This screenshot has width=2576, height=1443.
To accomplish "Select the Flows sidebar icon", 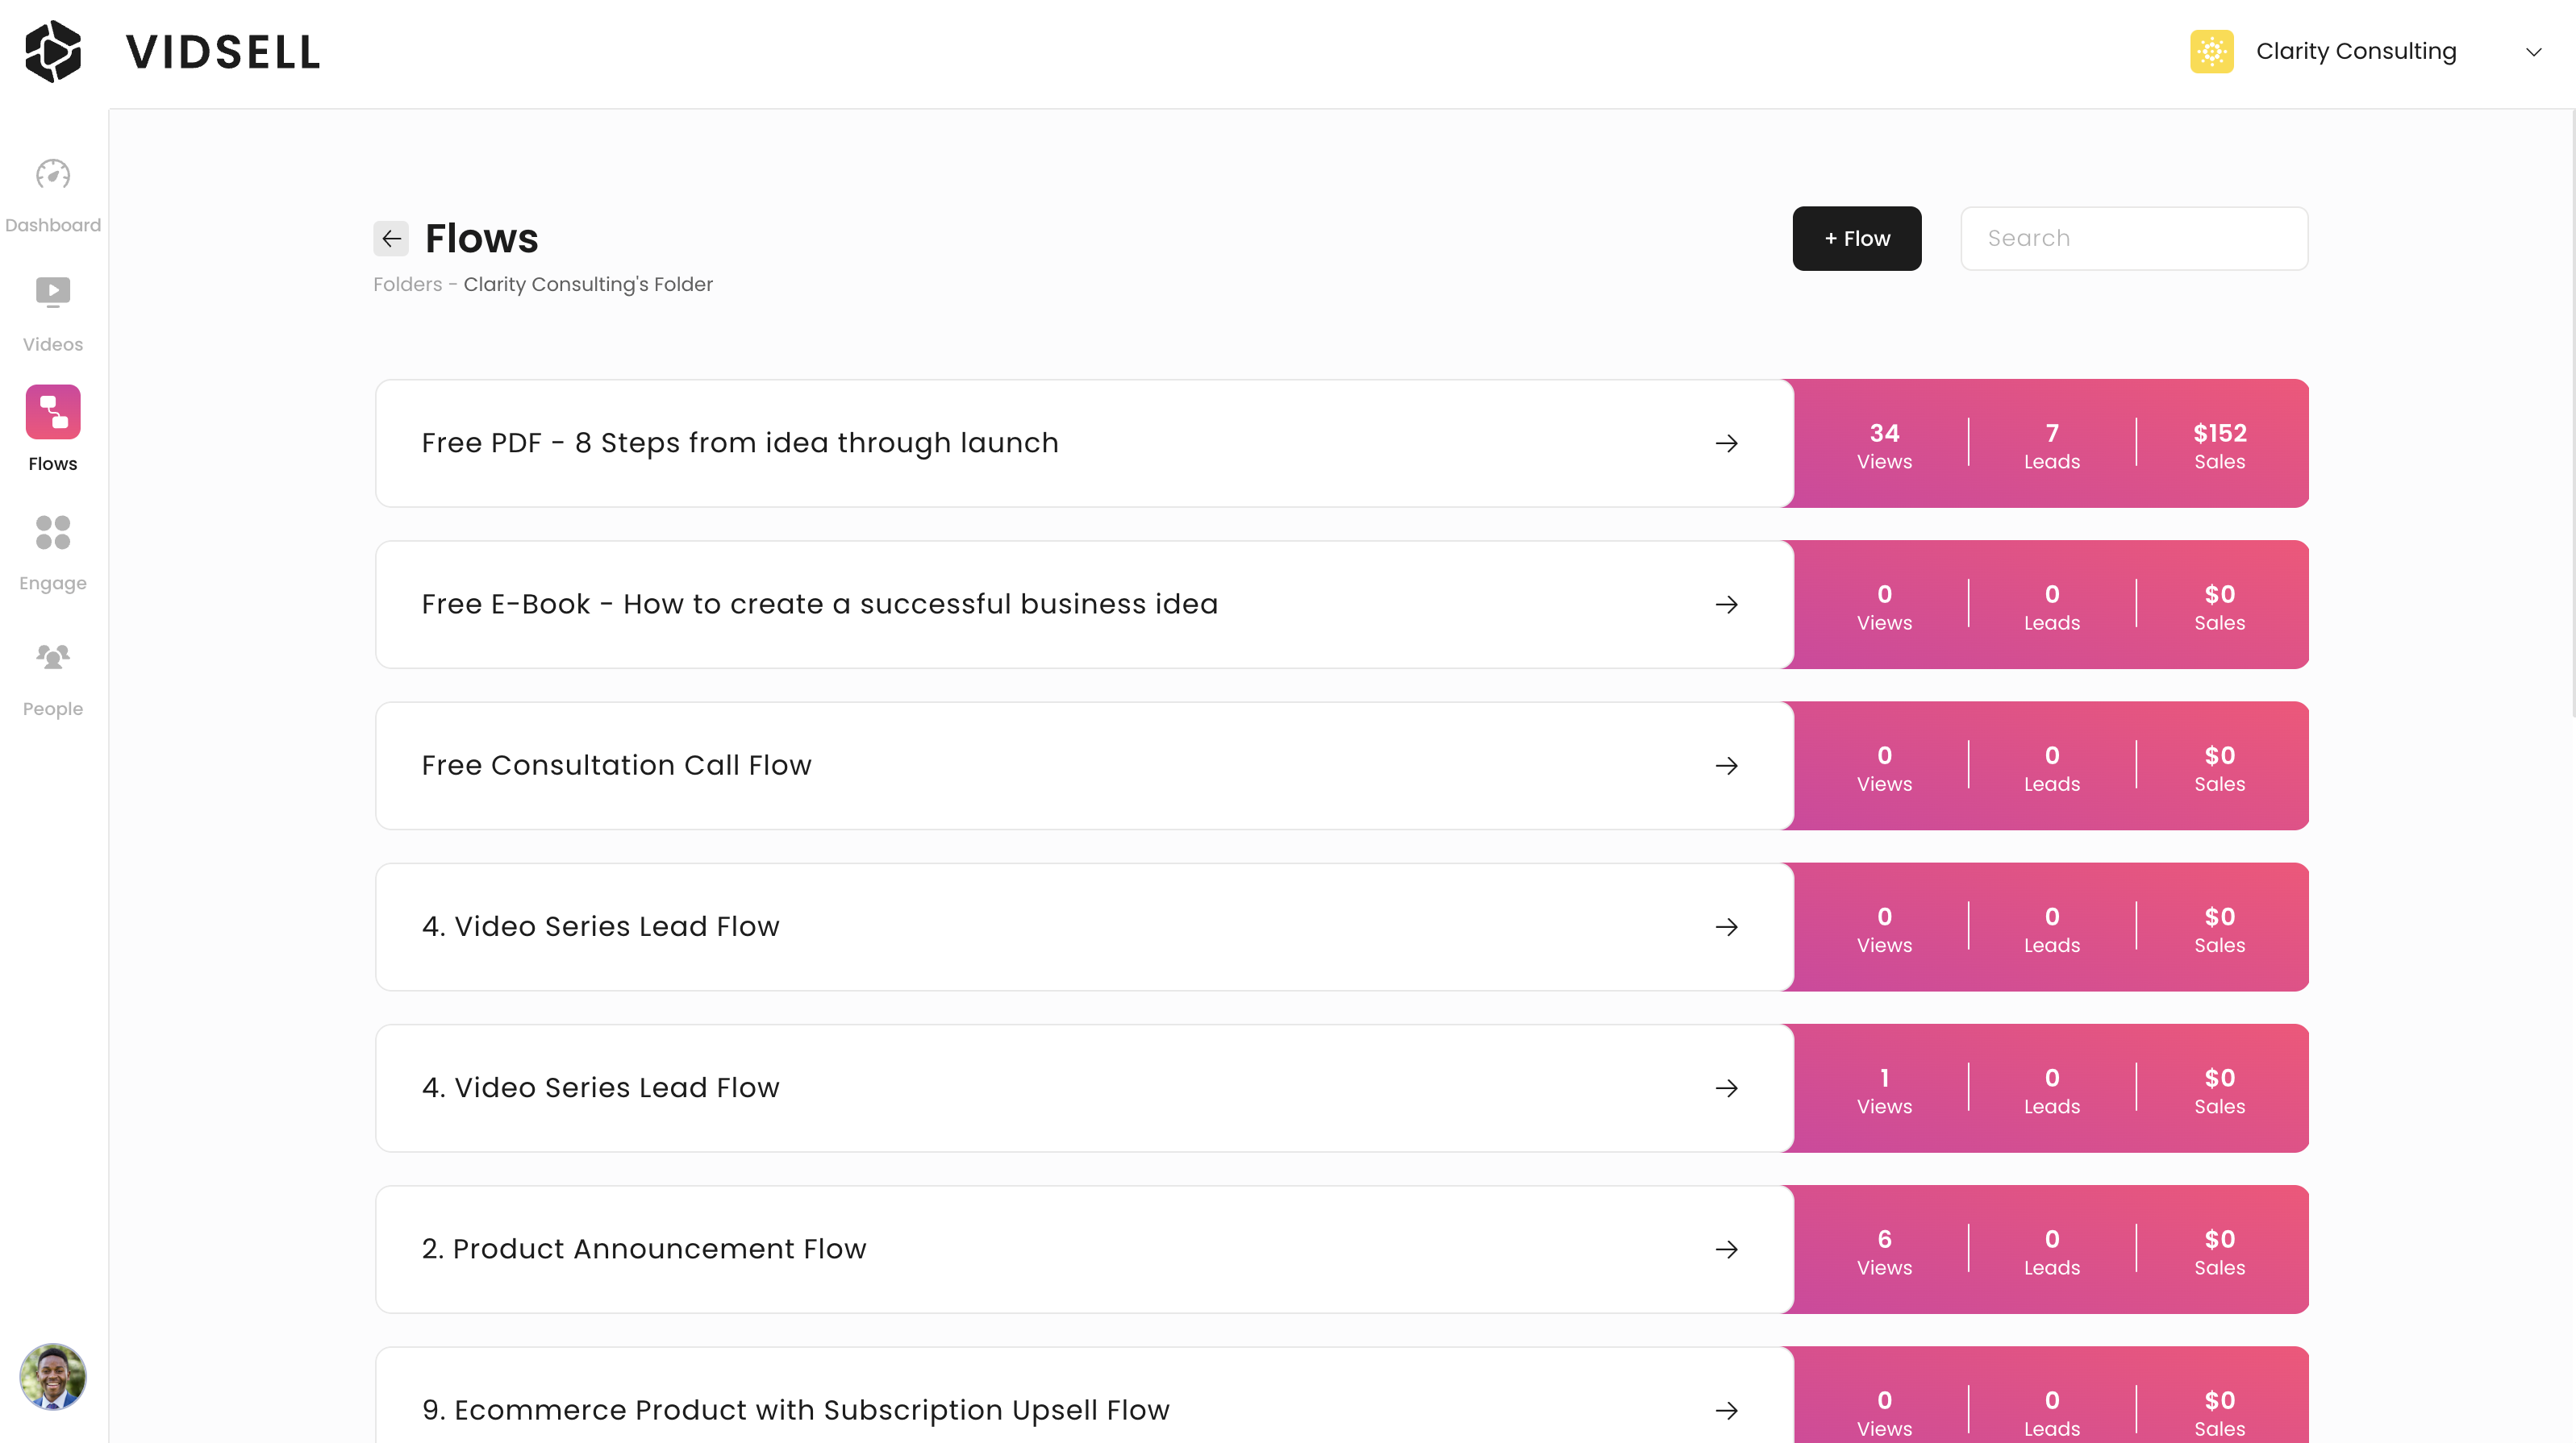I will coord(53,412).
